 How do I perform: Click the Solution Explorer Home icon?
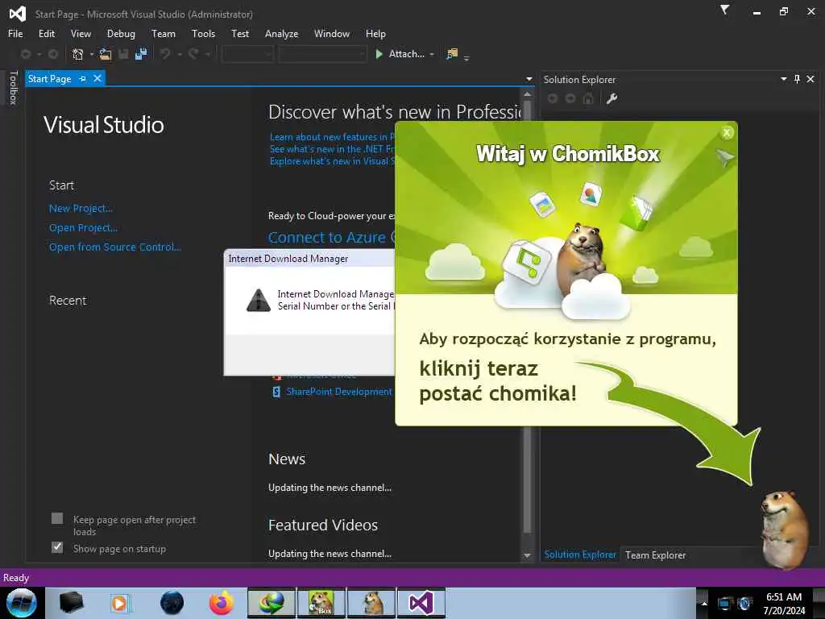(588, 98)
